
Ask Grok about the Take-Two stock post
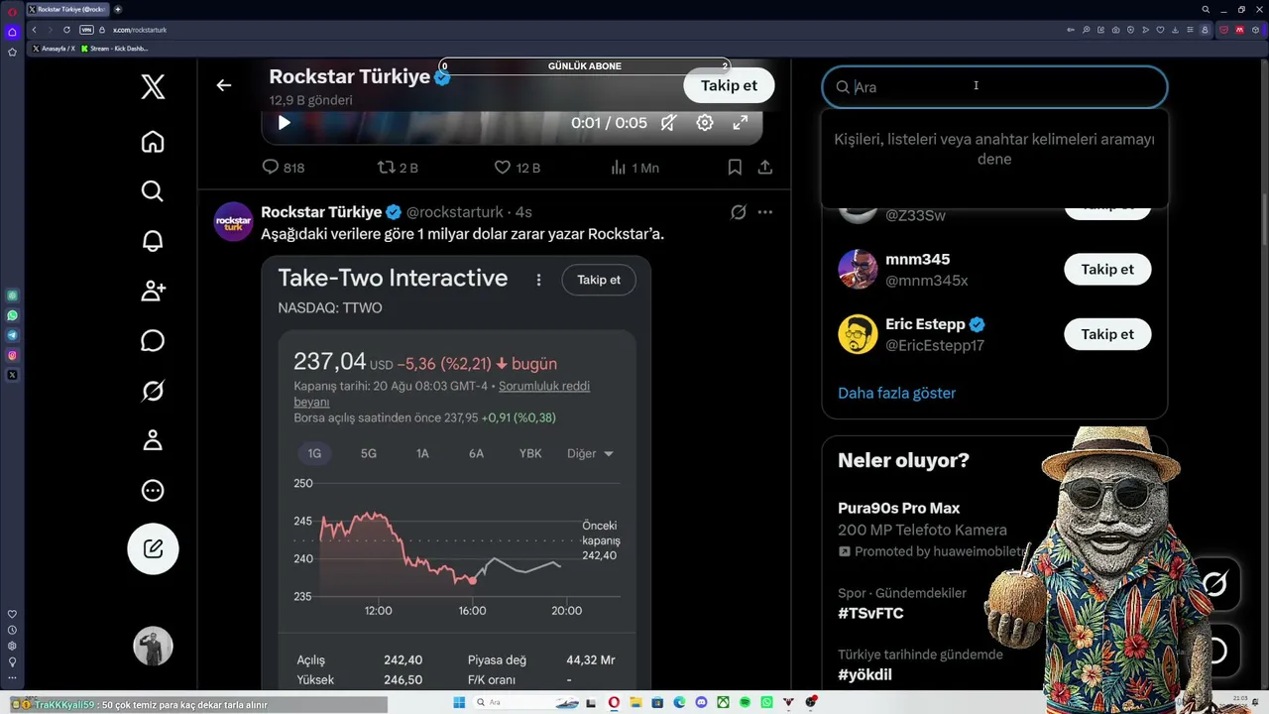coord(739,212)
